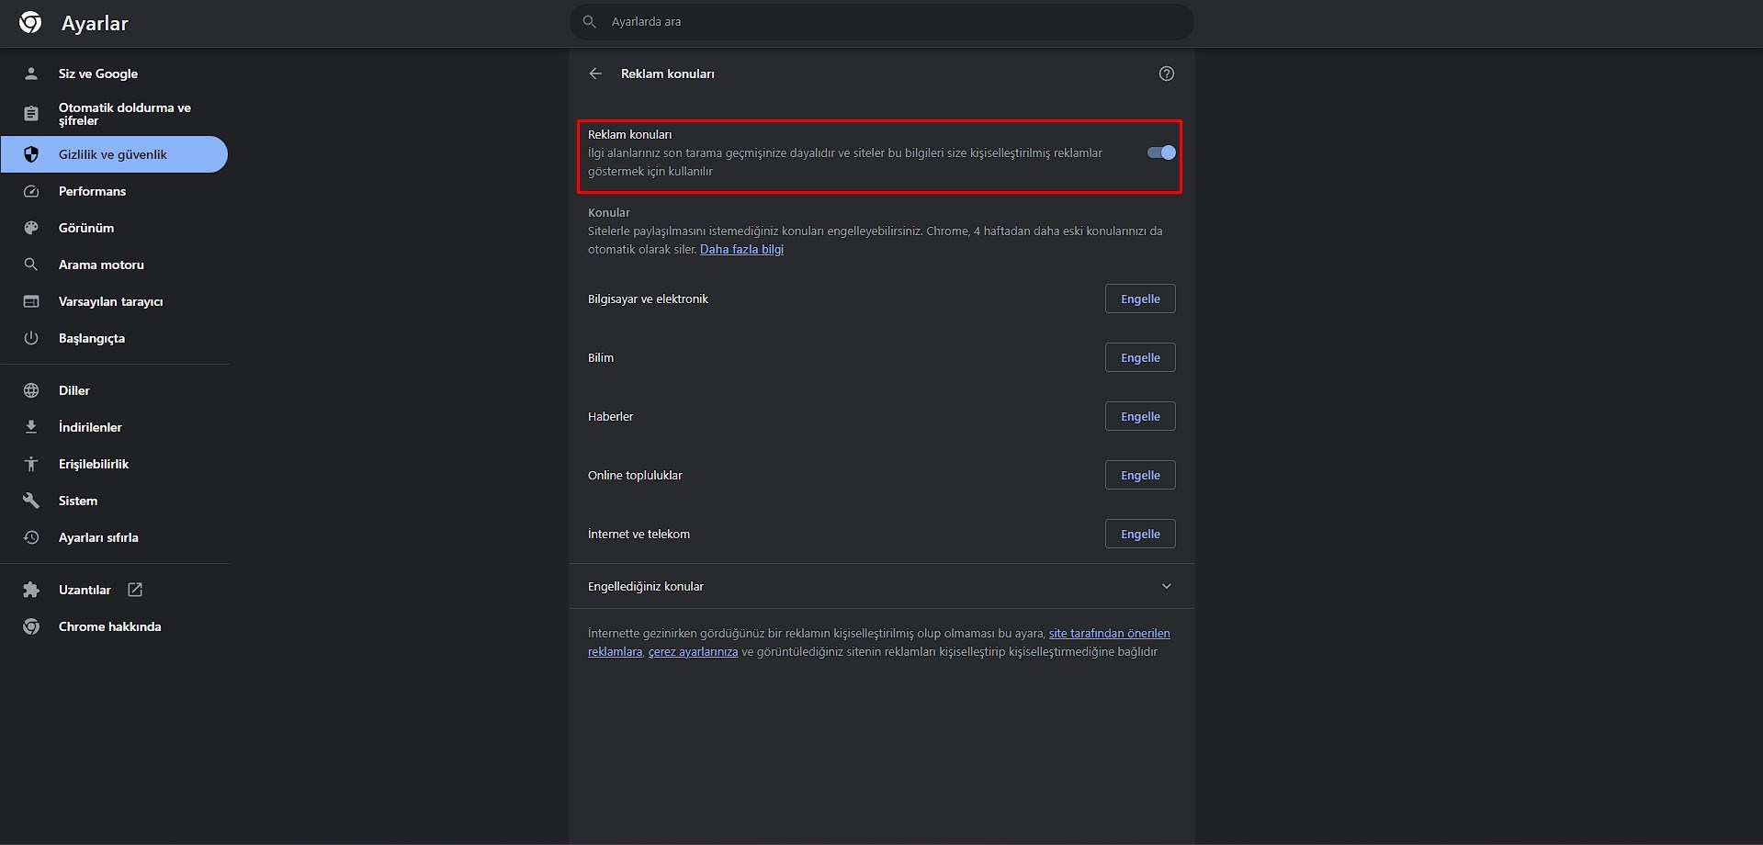The image size is (1763, 845).
Task: Click the browser window icon for Varsayılan tarayıcı
Action: click(x=31, y=301)
